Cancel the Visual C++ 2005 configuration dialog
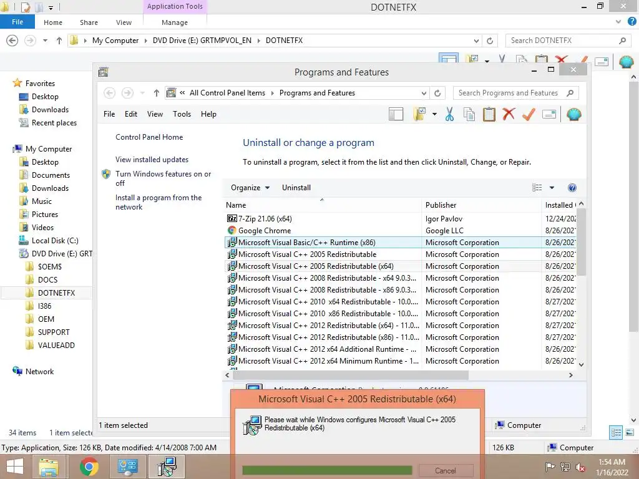639x479 pixels. coord(446,471)
